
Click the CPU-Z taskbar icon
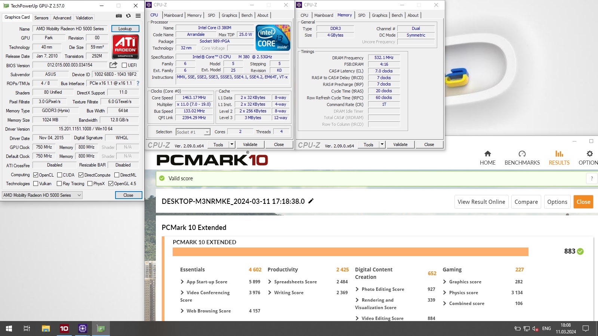click(82, 329)
